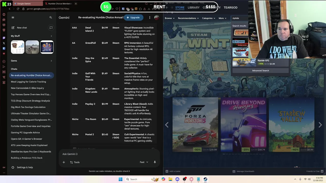Open the Stardew Valley sale card
326x183 pixels.
point(292,125)
